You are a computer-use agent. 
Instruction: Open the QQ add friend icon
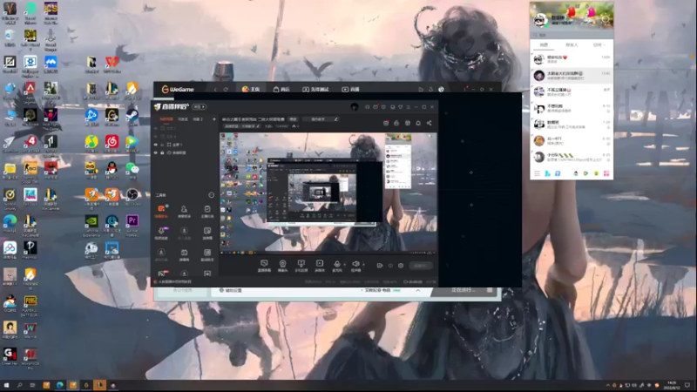[547, 173]
